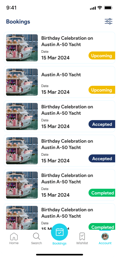Image resolution: width=119 pixels, height=258 pixels.
Task: Tap the battery indicator in status bar
Action: coord(108,8)
